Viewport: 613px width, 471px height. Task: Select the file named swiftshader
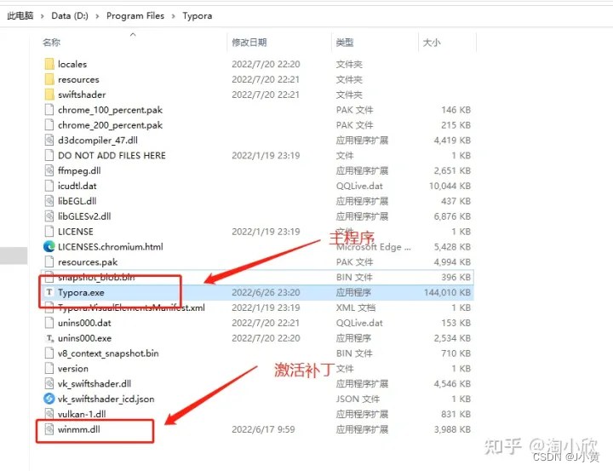(82, 95)
